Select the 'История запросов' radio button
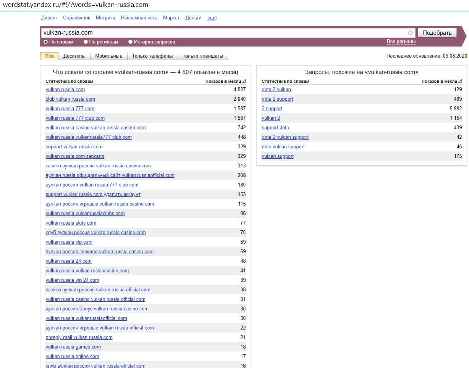The width and height of the screenshot is (469, 368). pos(131,42)
